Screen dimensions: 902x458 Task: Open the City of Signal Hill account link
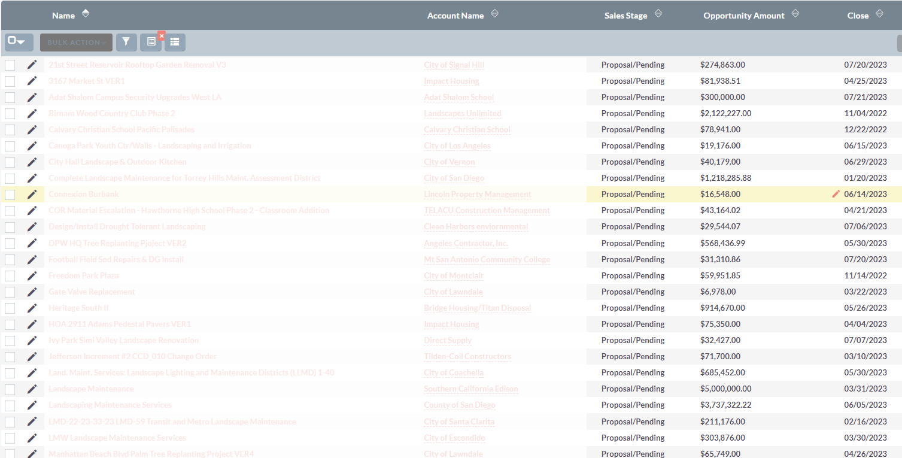pos(452,65)
